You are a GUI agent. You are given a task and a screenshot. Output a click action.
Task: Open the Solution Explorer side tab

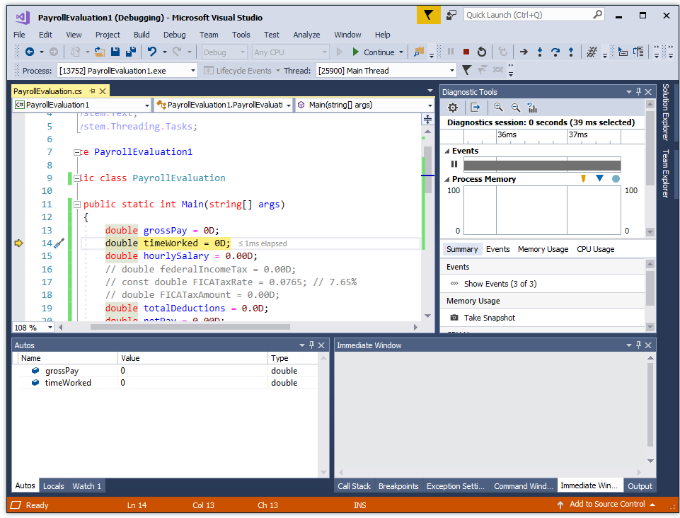666,112
